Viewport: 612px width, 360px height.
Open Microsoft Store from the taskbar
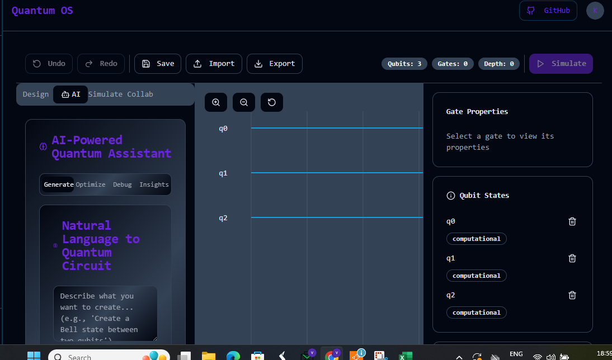[257, 356]
